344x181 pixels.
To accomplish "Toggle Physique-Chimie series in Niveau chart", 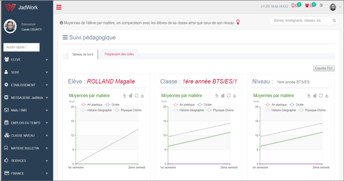I will coord(312,110).
